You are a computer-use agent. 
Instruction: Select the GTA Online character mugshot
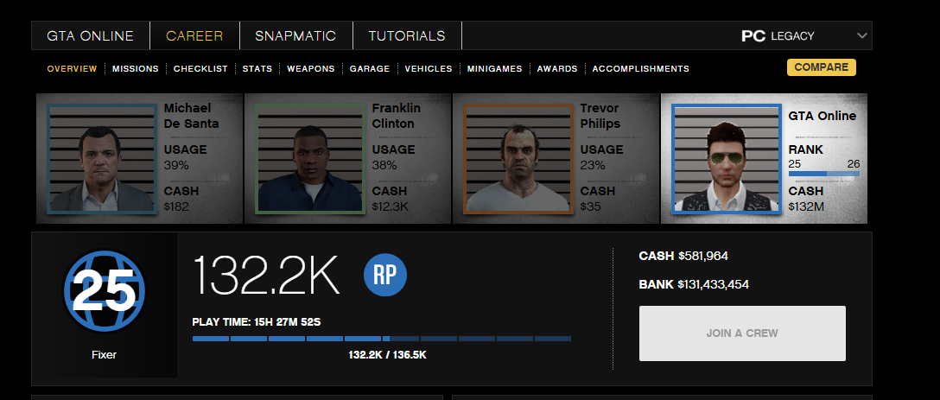727,159
